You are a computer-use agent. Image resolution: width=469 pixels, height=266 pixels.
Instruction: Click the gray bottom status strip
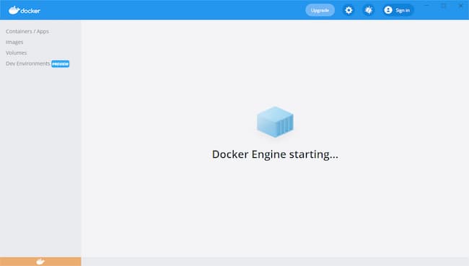pos(275,262)
